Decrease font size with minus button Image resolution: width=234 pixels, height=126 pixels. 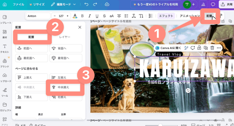tap(55, 16)
